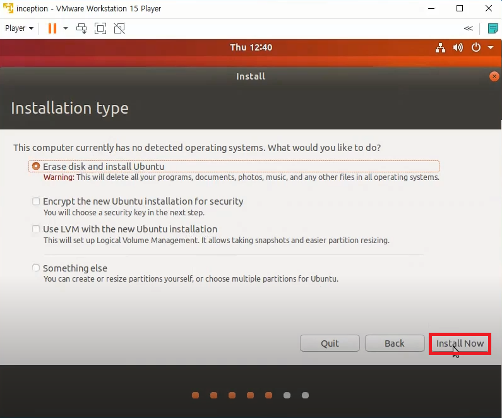This screenshot has height=418, width=502.
Task: Pause the virtual machine
Action: click(x=52, y=28)
